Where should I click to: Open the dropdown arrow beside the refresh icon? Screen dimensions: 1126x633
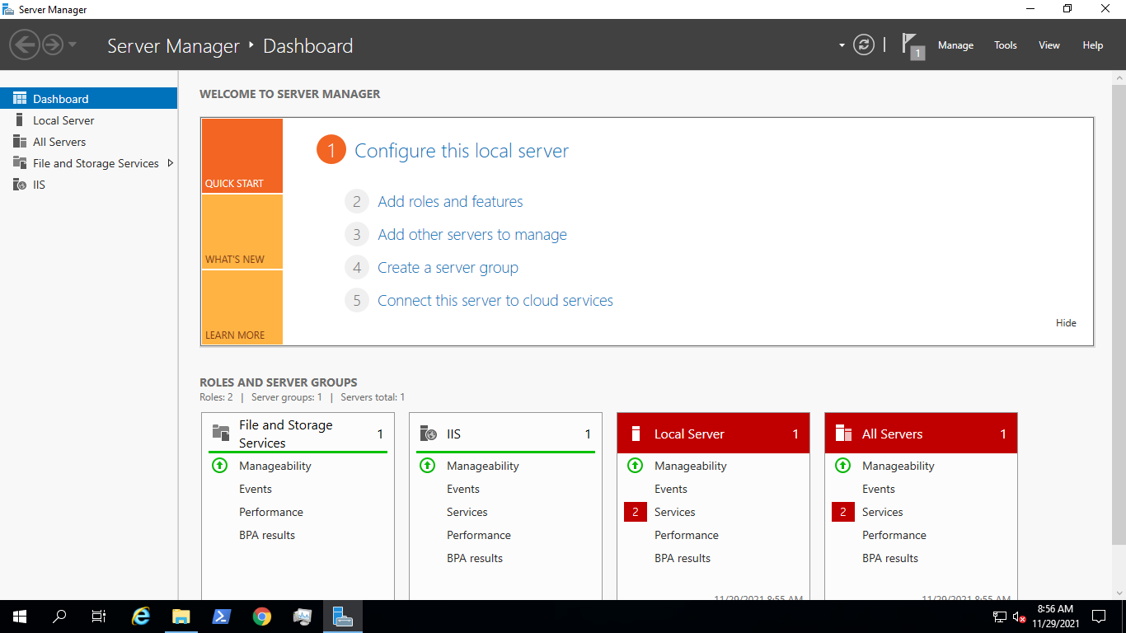tap(842, 45)
